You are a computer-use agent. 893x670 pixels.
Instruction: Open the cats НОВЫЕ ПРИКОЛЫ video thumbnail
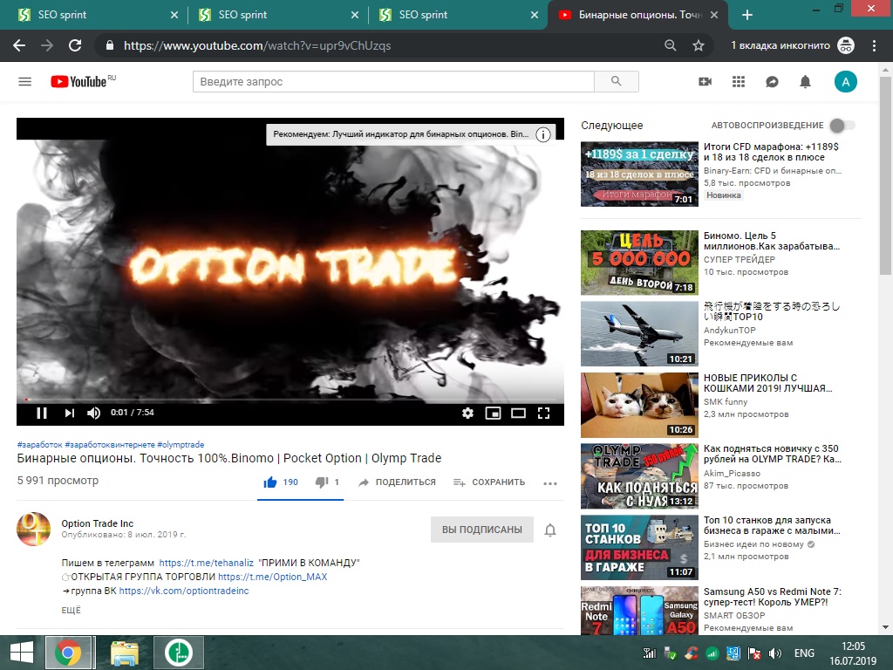click(639, 405)
